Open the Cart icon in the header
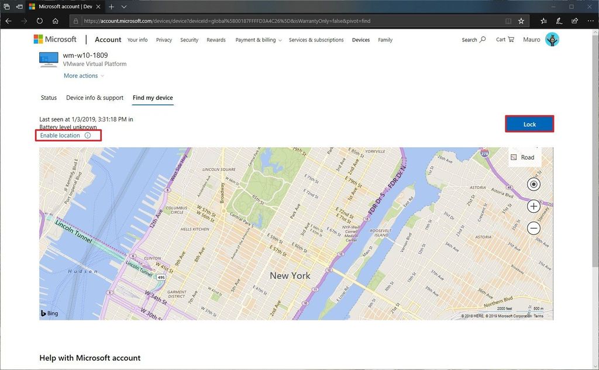This screenshot has height=370, width=599. 504,40
